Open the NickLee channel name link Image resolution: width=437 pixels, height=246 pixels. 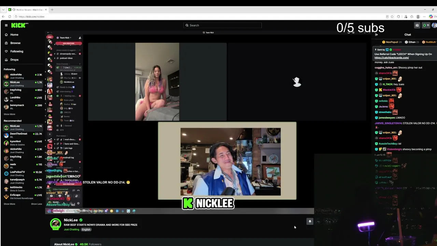click(71, 220)
